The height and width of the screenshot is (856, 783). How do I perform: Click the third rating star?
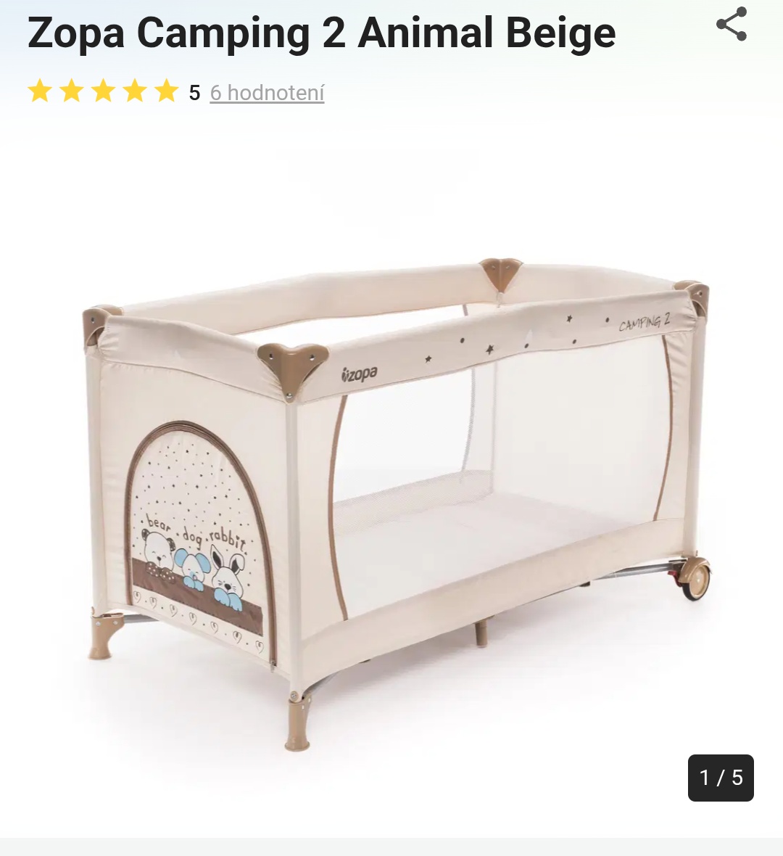pyautogui.click(x=103, y=91)
